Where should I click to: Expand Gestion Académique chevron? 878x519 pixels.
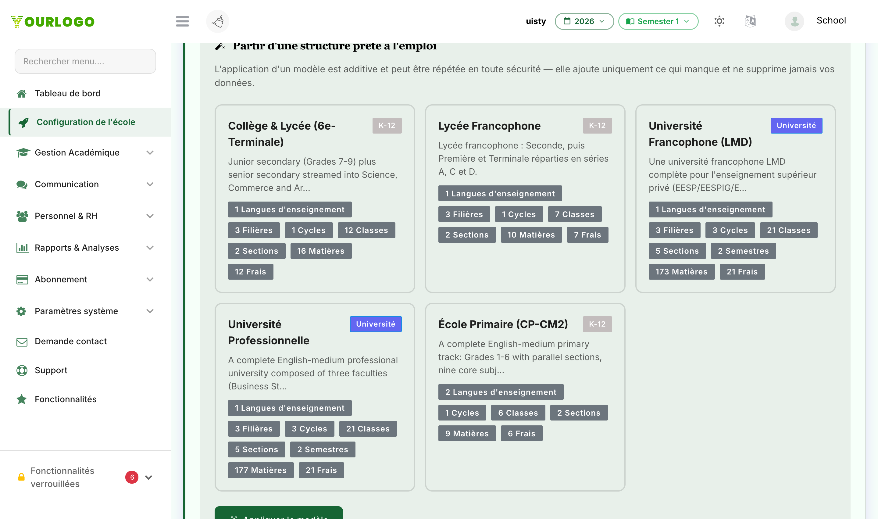[150, 152]
